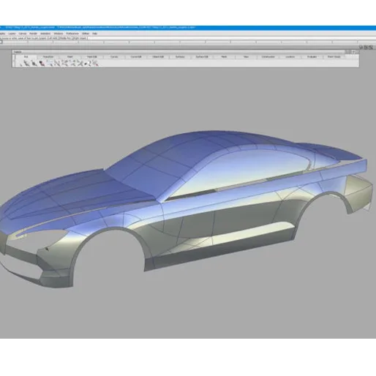Switch to the Locators palette tab

pyautogui.click(x=290, y=56)
